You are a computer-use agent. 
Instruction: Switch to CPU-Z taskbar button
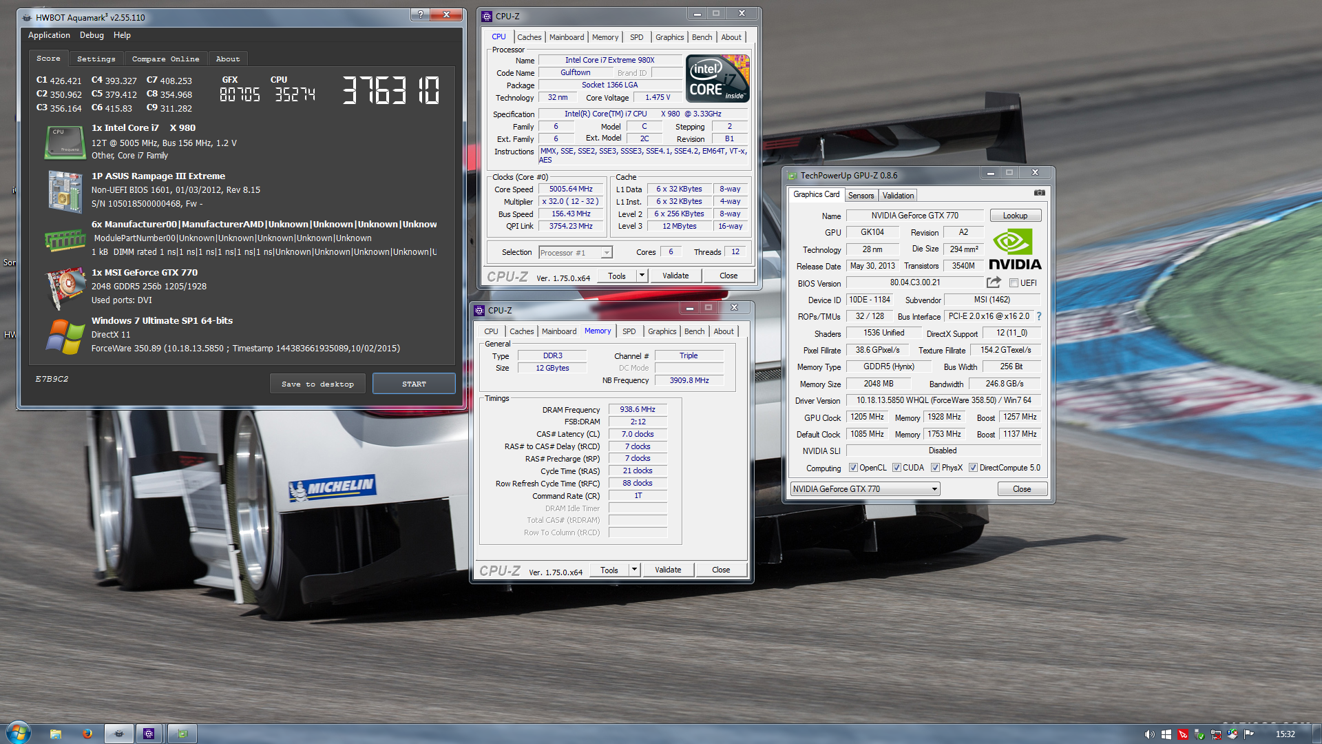[x=149, y=734]
